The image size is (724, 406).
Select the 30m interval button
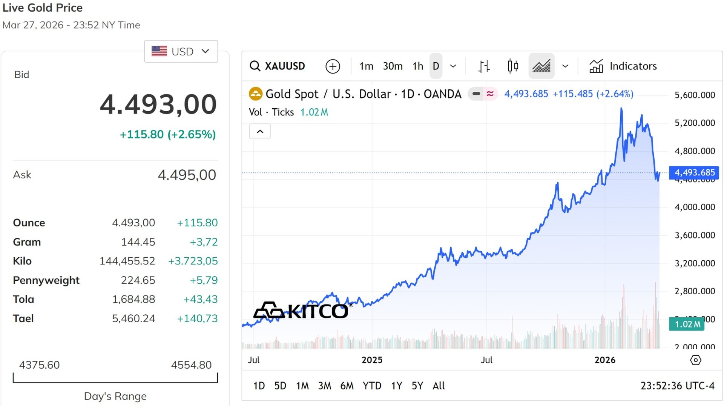click(x=393, y=66)
